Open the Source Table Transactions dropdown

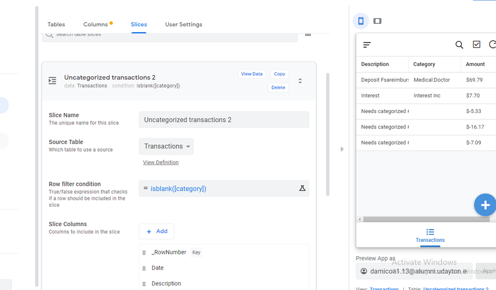(x=166, y=146)
